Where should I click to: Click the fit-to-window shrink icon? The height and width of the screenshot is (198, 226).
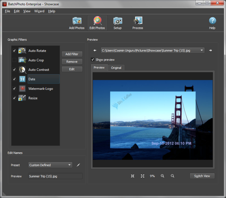coord(132,176)
